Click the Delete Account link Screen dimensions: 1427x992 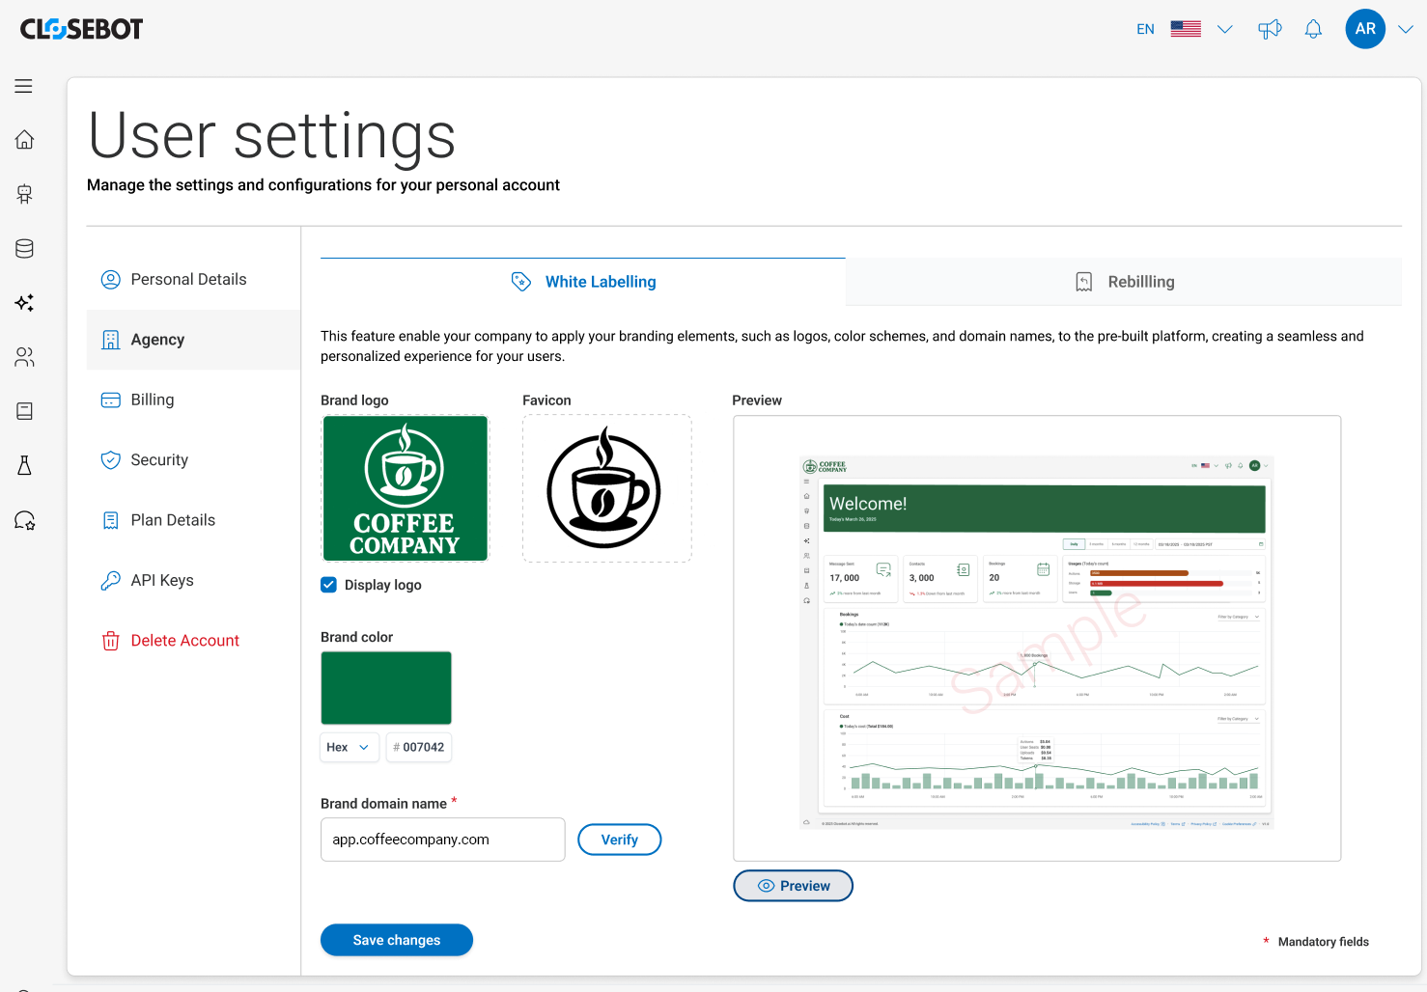[185, 641]
